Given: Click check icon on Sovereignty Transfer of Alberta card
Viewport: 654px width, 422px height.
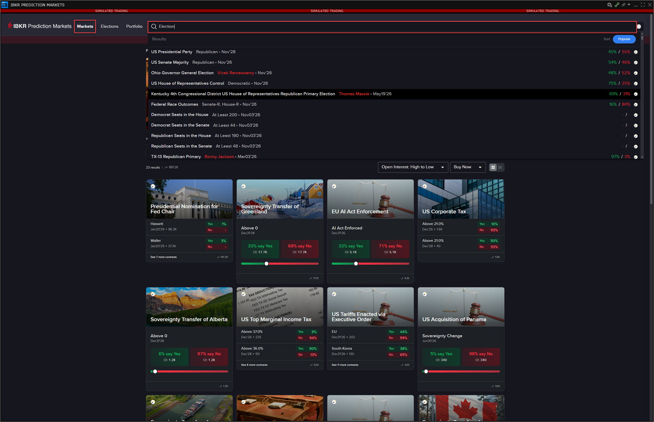Looking at the screenshot, I should click(x=153, y=294).
